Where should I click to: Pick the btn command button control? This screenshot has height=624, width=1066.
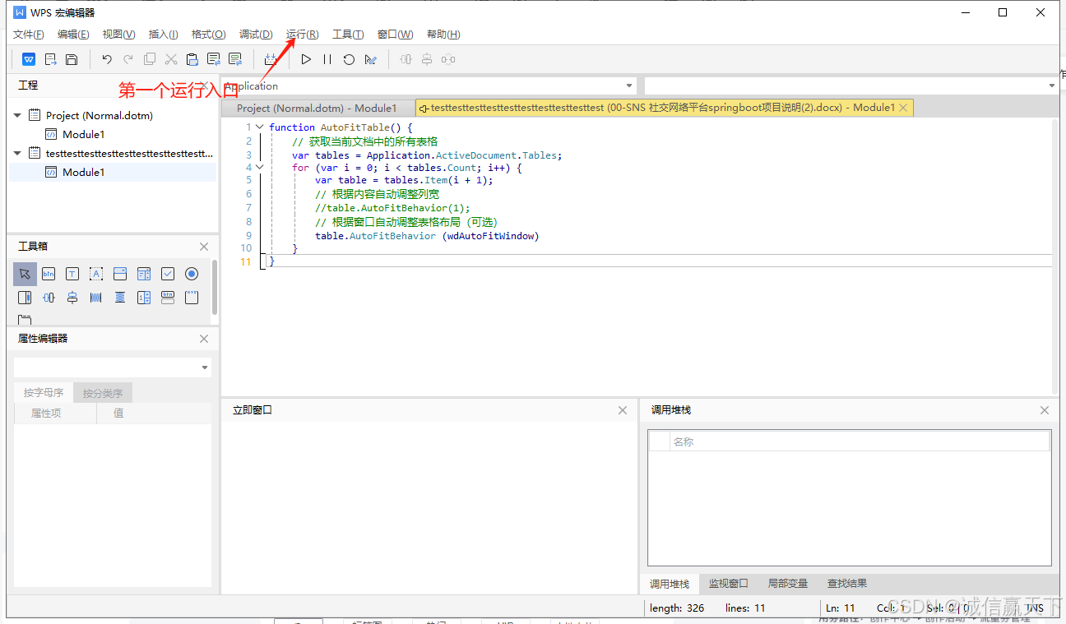coord(49,274)
